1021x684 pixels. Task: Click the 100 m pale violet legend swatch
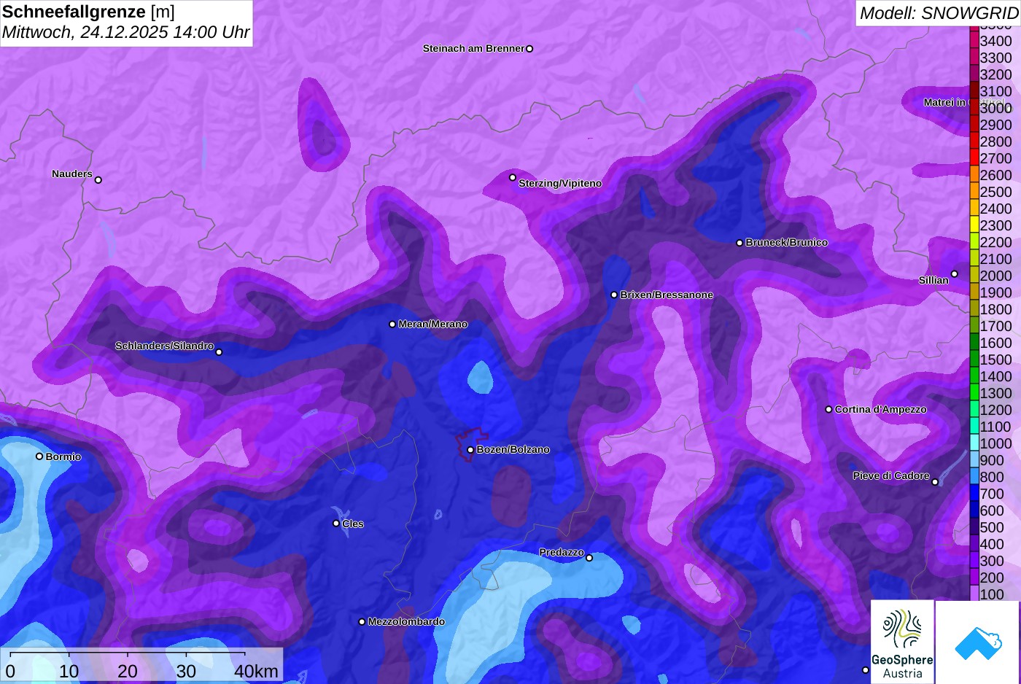point(974,594)
